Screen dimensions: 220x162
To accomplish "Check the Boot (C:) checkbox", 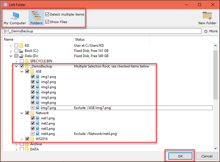I will click(x=16, y=51).
